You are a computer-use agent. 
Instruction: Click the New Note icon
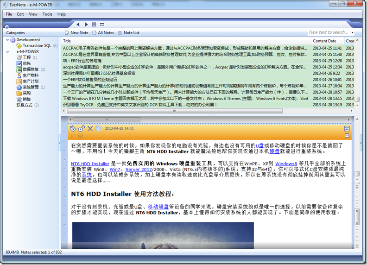pyautogui.click(x=67, y=33)
